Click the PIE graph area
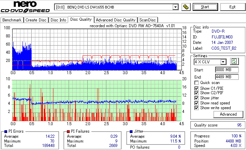 point(97,49)
